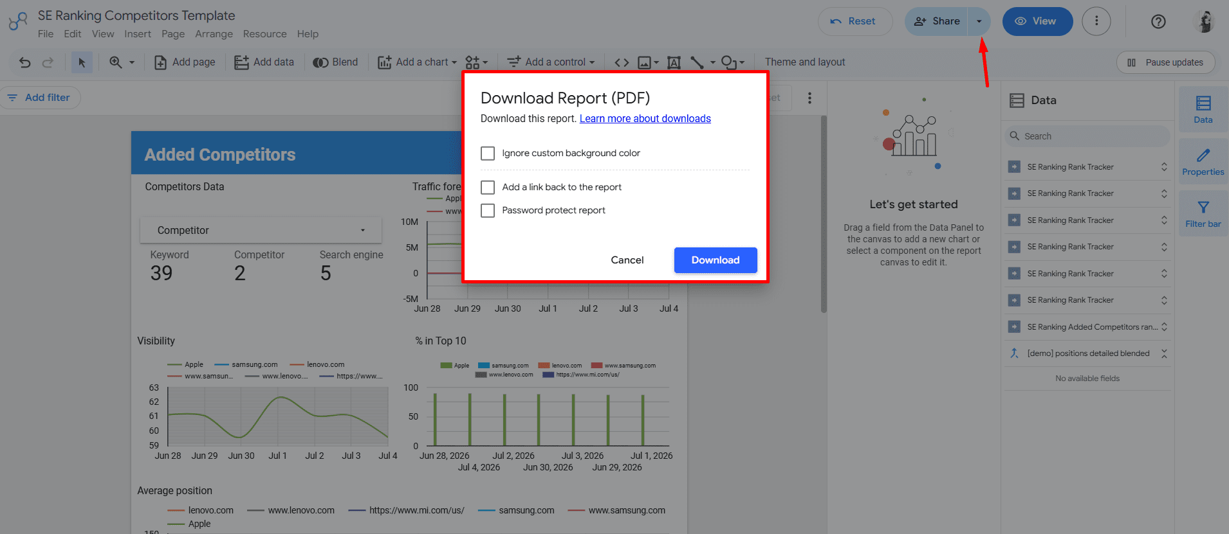The image size is (1229, 534).
Task: Click the Text box icon
Action: point(674,62)
